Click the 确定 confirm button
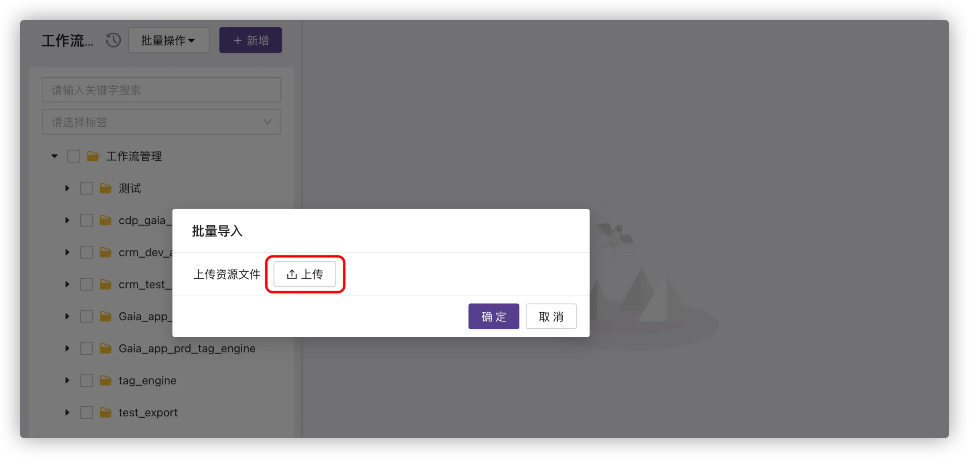This screenshot has height=458, width=969. tap(494, 317)
